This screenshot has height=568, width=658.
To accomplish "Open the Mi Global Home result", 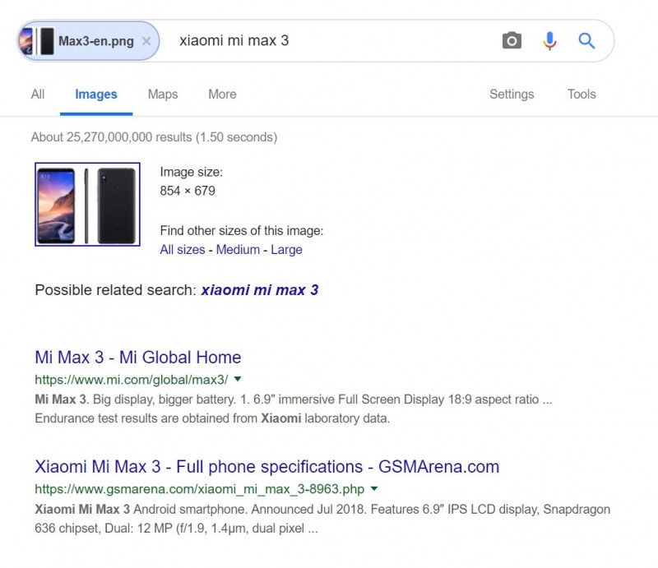I will click(138, 358).
